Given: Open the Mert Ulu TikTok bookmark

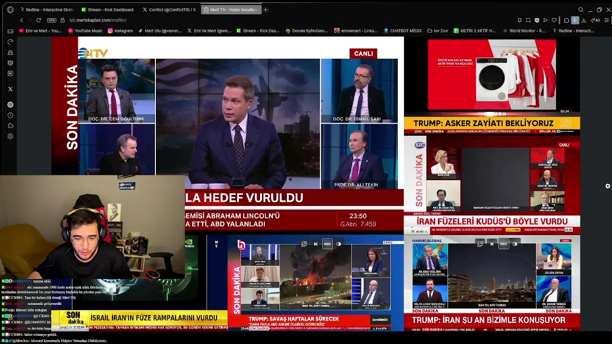Looking at the screenshot, I should [160, 31].
